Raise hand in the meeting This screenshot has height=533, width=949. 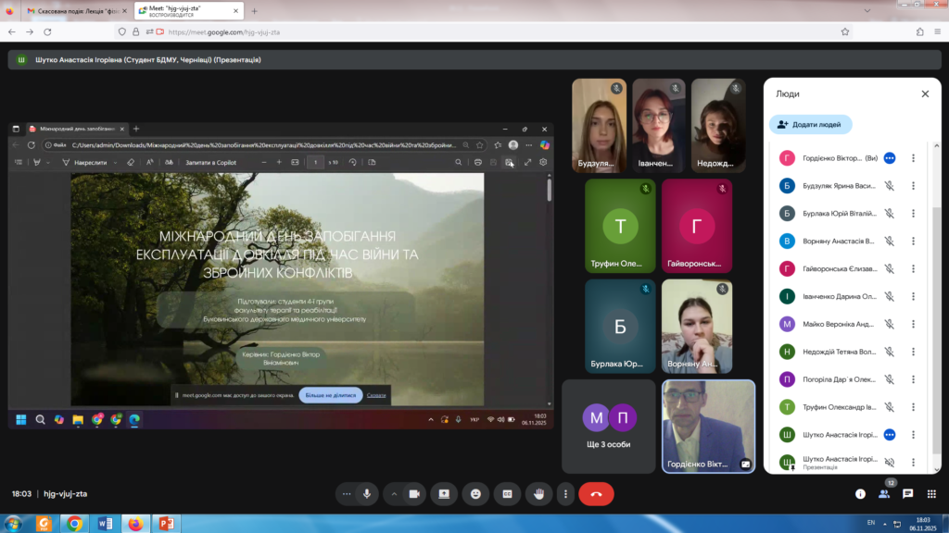(538, 494)
